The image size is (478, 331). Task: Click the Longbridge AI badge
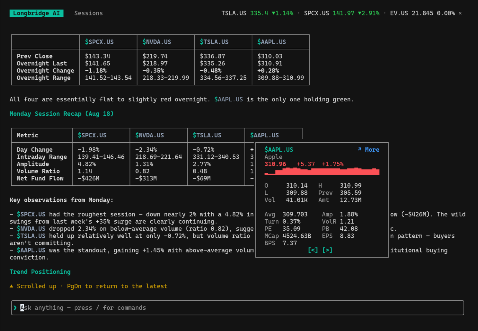pyautogui.click(x=37, y=13)
